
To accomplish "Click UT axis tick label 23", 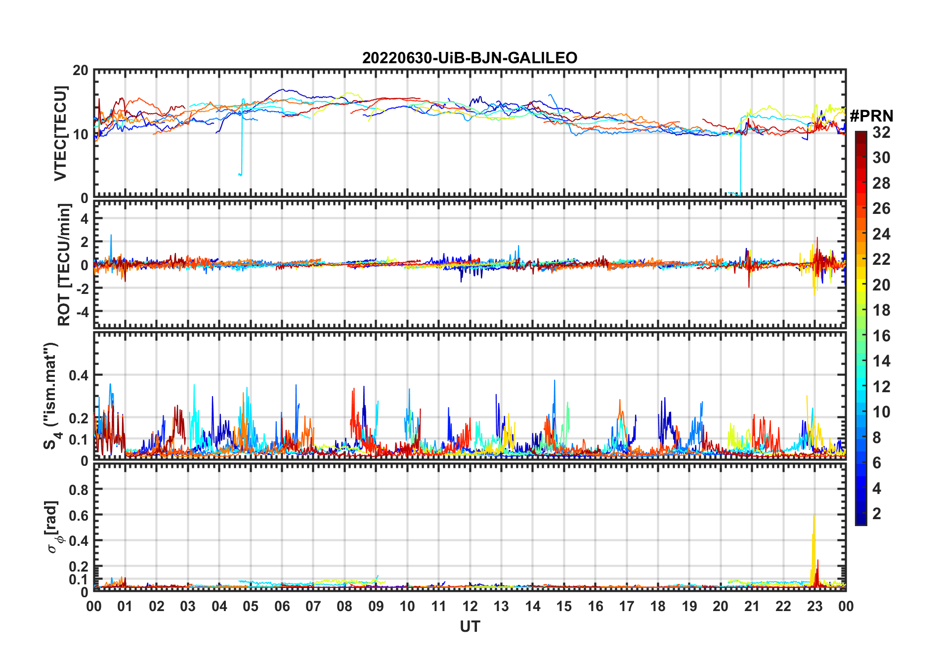I will click(814, 606).
